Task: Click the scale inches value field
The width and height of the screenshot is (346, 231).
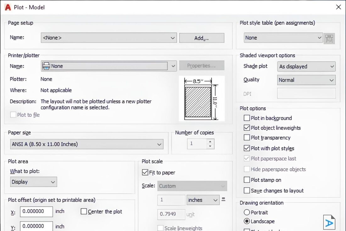Action: (171, 200)
